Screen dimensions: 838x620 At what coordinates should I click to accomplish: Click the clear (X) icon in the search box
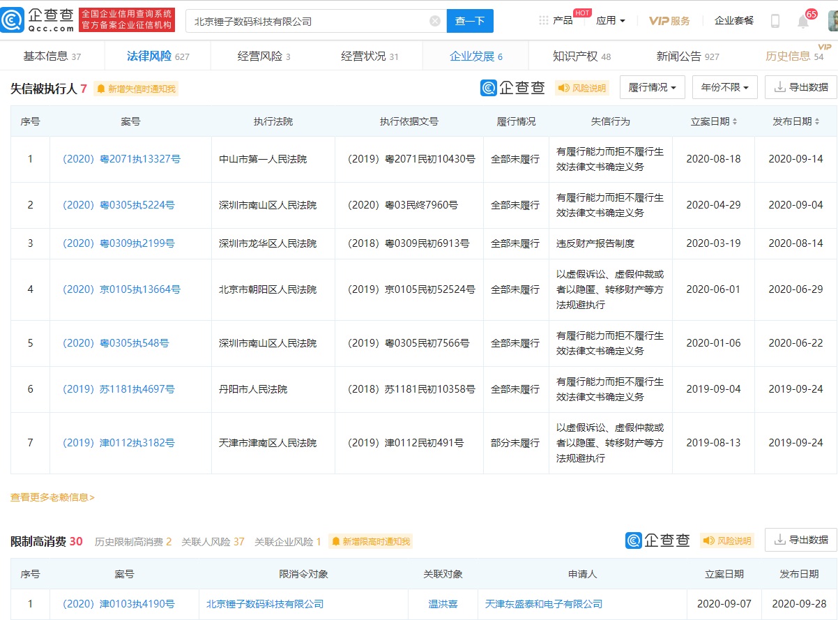[434, 21]
